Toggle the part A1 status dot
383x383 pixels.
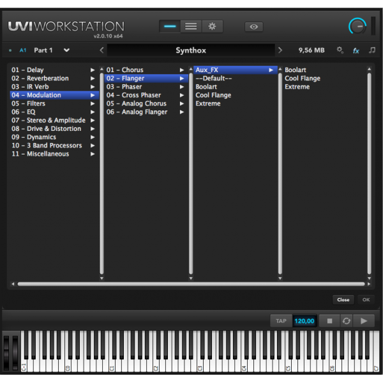(x=10, y=50)
